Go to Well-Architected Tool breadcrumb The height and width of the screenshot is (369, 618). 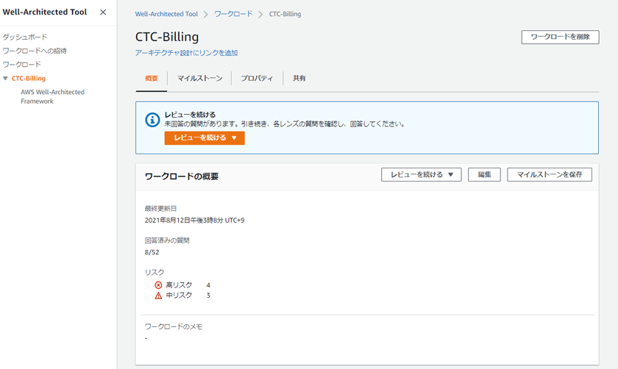point(166,14)
